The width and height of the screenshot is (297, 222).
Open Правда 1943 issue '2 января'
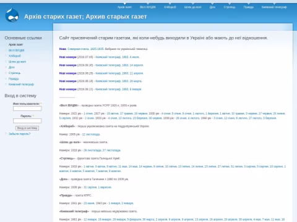tap(127, 203)
